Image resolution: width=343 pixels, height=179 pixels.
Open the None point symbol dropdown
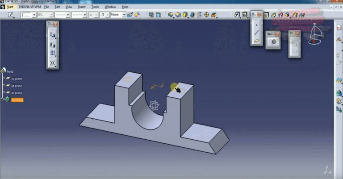tap(124, 15)
